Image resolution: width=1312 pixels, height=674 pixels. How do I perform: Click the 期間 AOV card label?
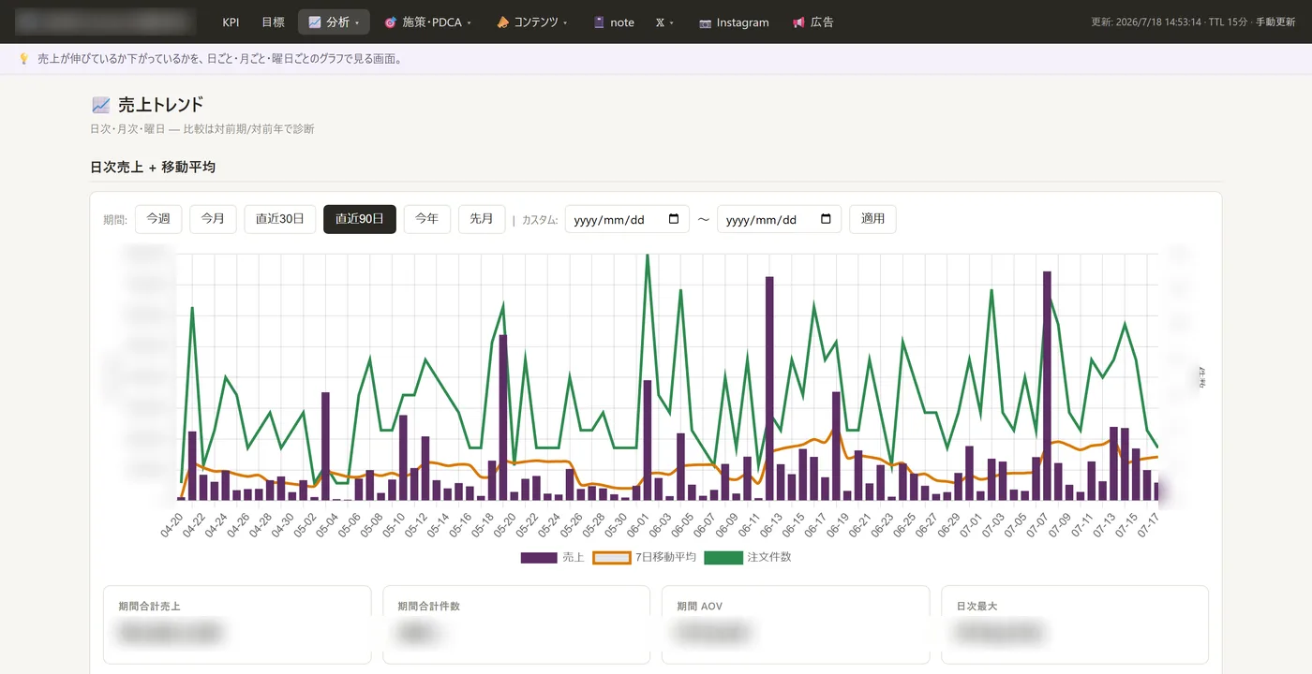(x=699, y=607)
